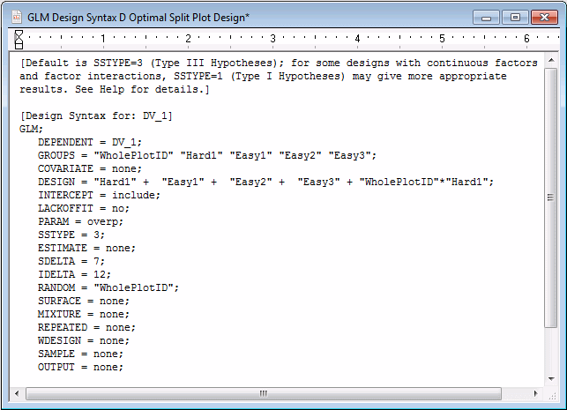Viewport: 567px width, 410px height.
Task: Click on the DEPENDENT = DV_1 line
Action: (89, 142)
